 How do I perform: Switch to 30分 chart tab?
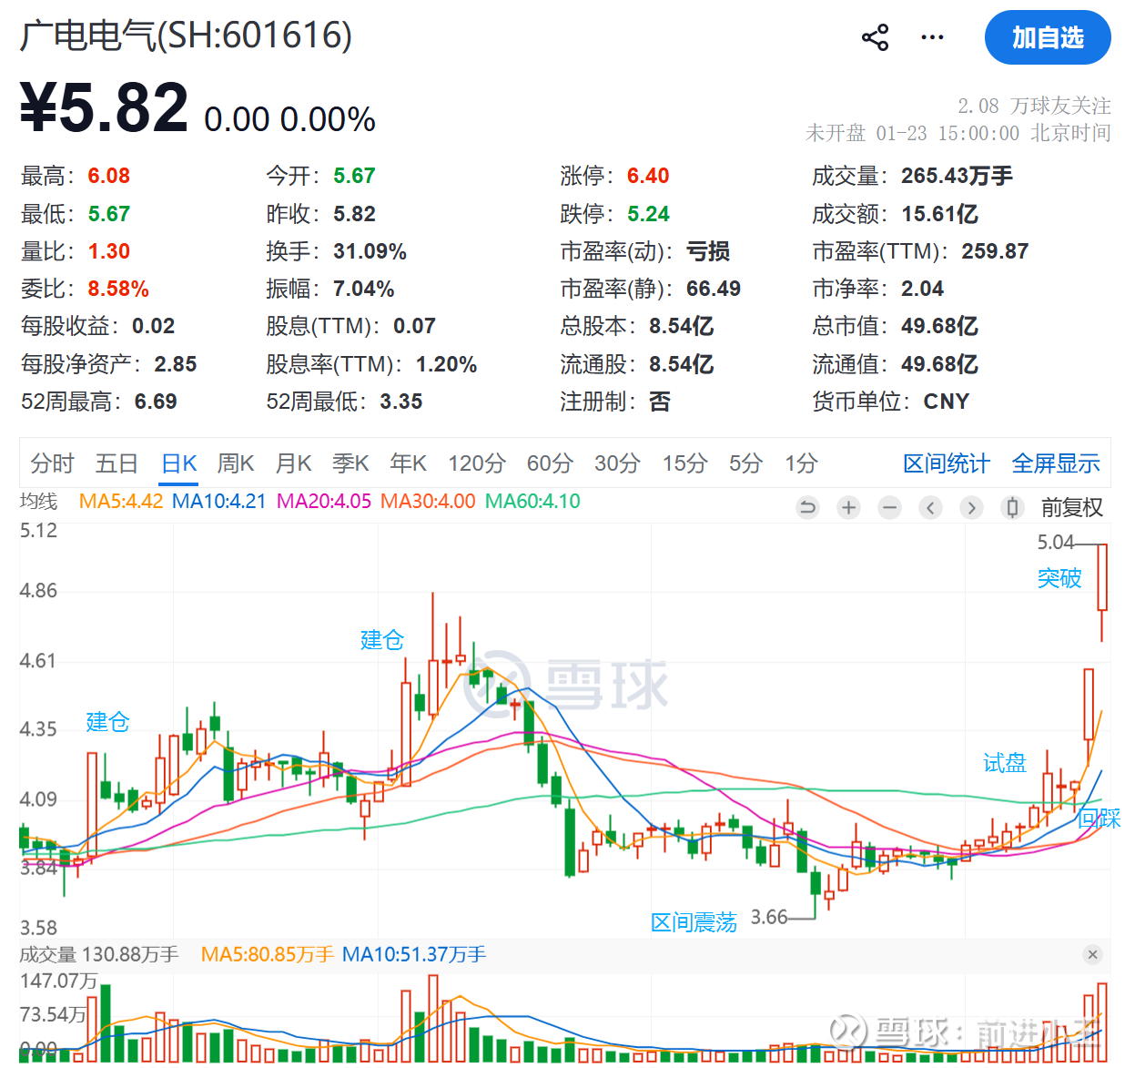[617, 463]
